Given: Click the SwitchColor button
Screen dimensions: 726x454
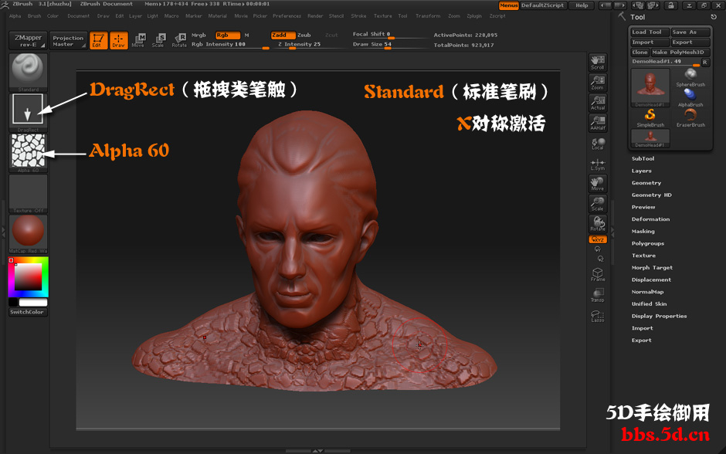Looking at the screenshot, I should click(x=29, y=312).
